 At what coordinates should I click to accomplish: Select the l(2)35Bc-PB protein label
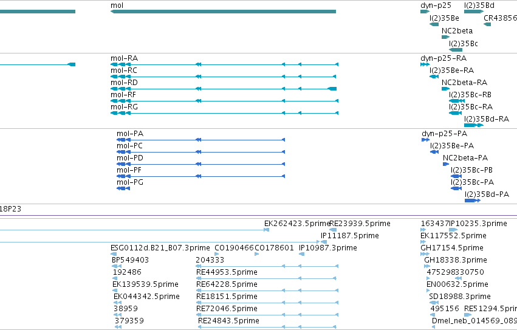point(471,170)
